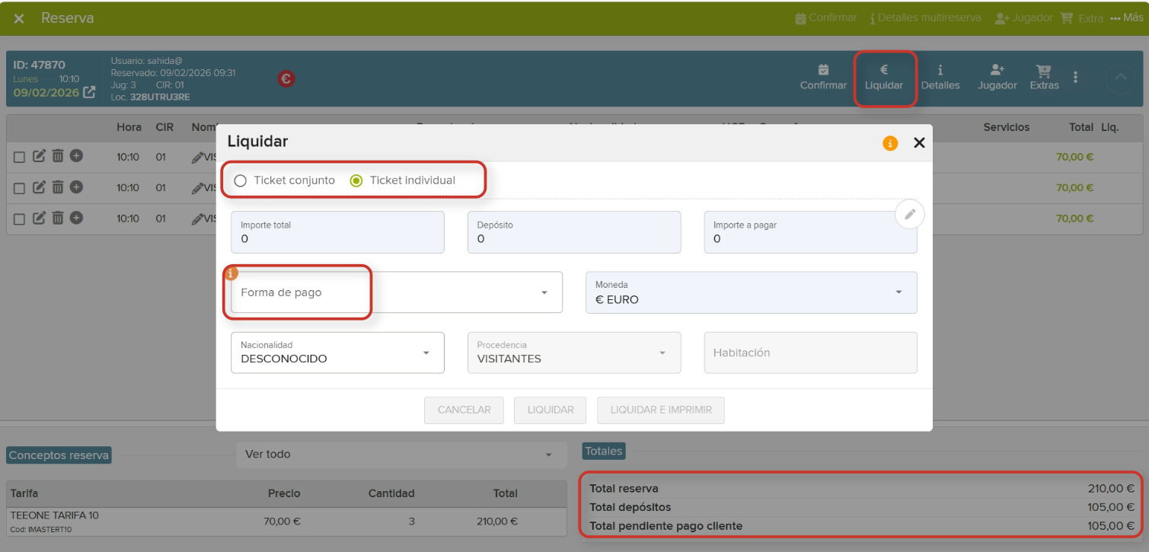Click the red euro badge icon

pyautogui.click(x=286, y=78)
